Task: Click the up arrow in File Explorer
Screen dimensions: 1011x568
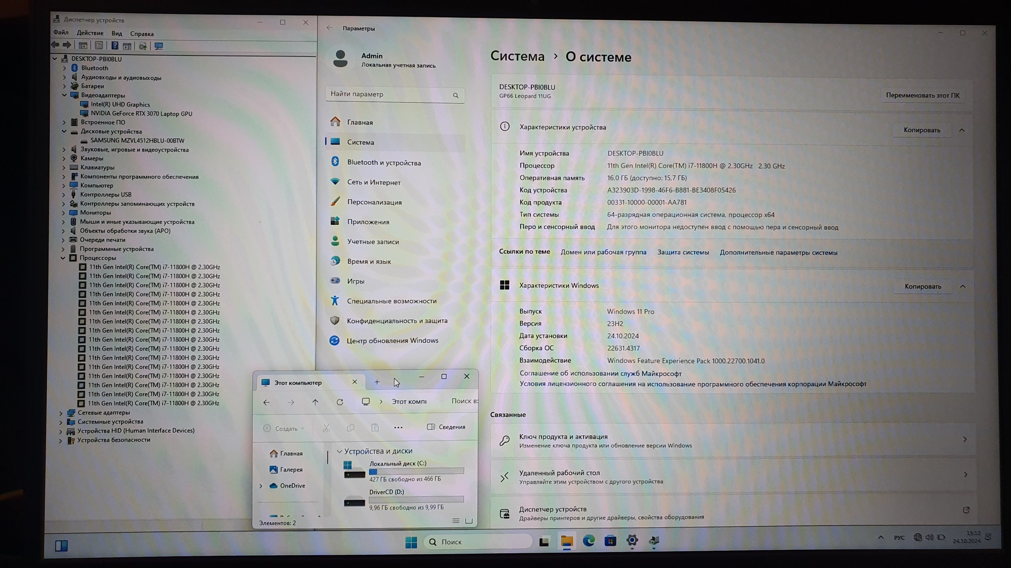Action: click(315, 402)
